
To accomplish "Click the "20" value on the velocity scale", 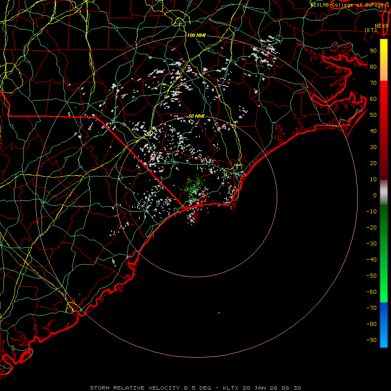I will point(373,163).
